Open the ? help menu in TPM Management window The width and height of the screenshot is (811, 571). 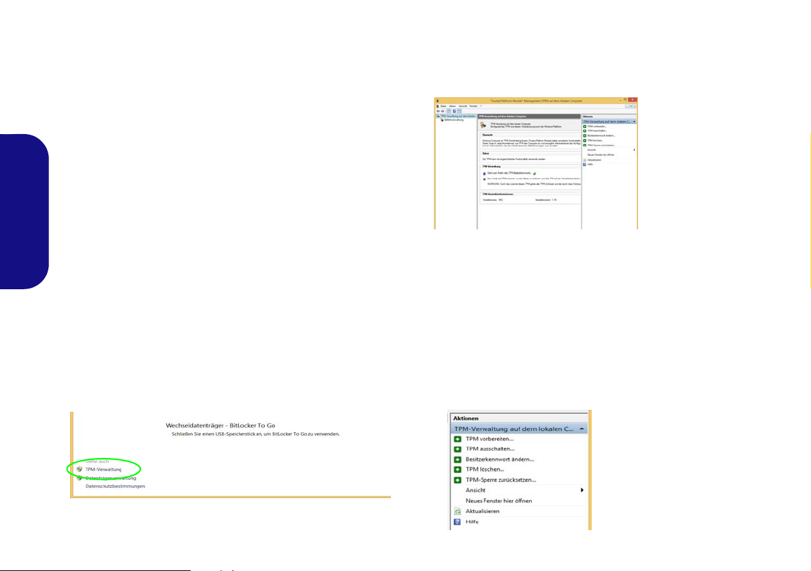tap(481, 106)
